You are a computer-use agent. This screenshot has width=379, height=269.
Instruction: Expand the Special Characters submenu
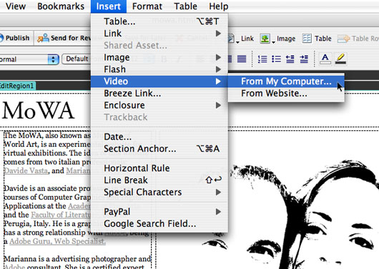point(159,192)
